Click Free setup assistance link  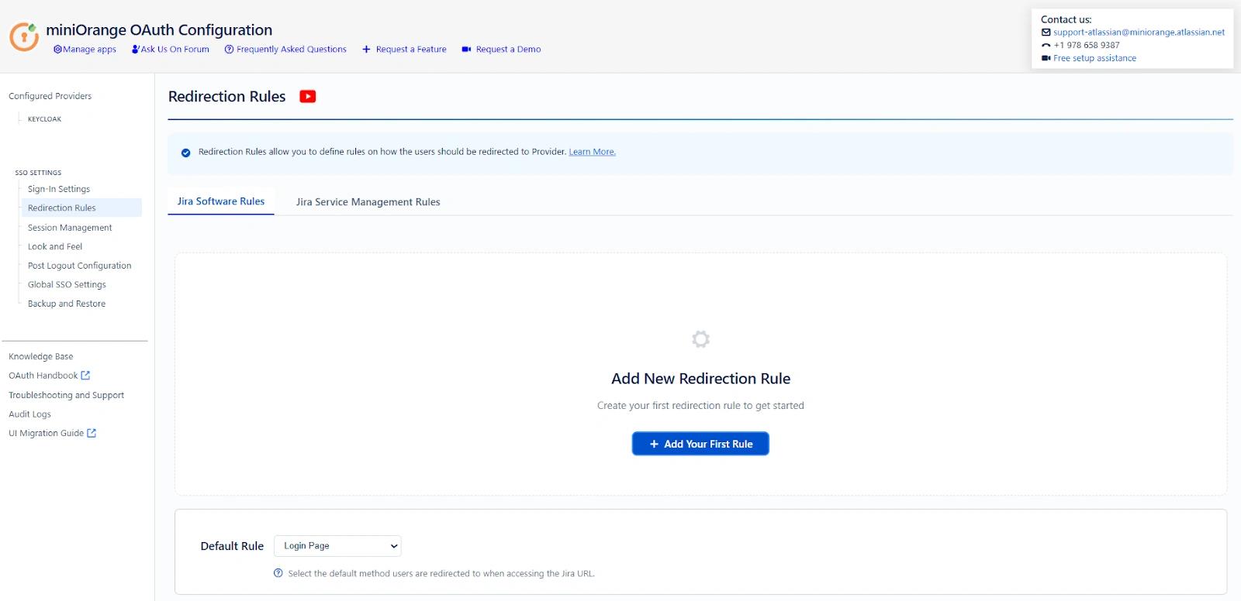1094,58
